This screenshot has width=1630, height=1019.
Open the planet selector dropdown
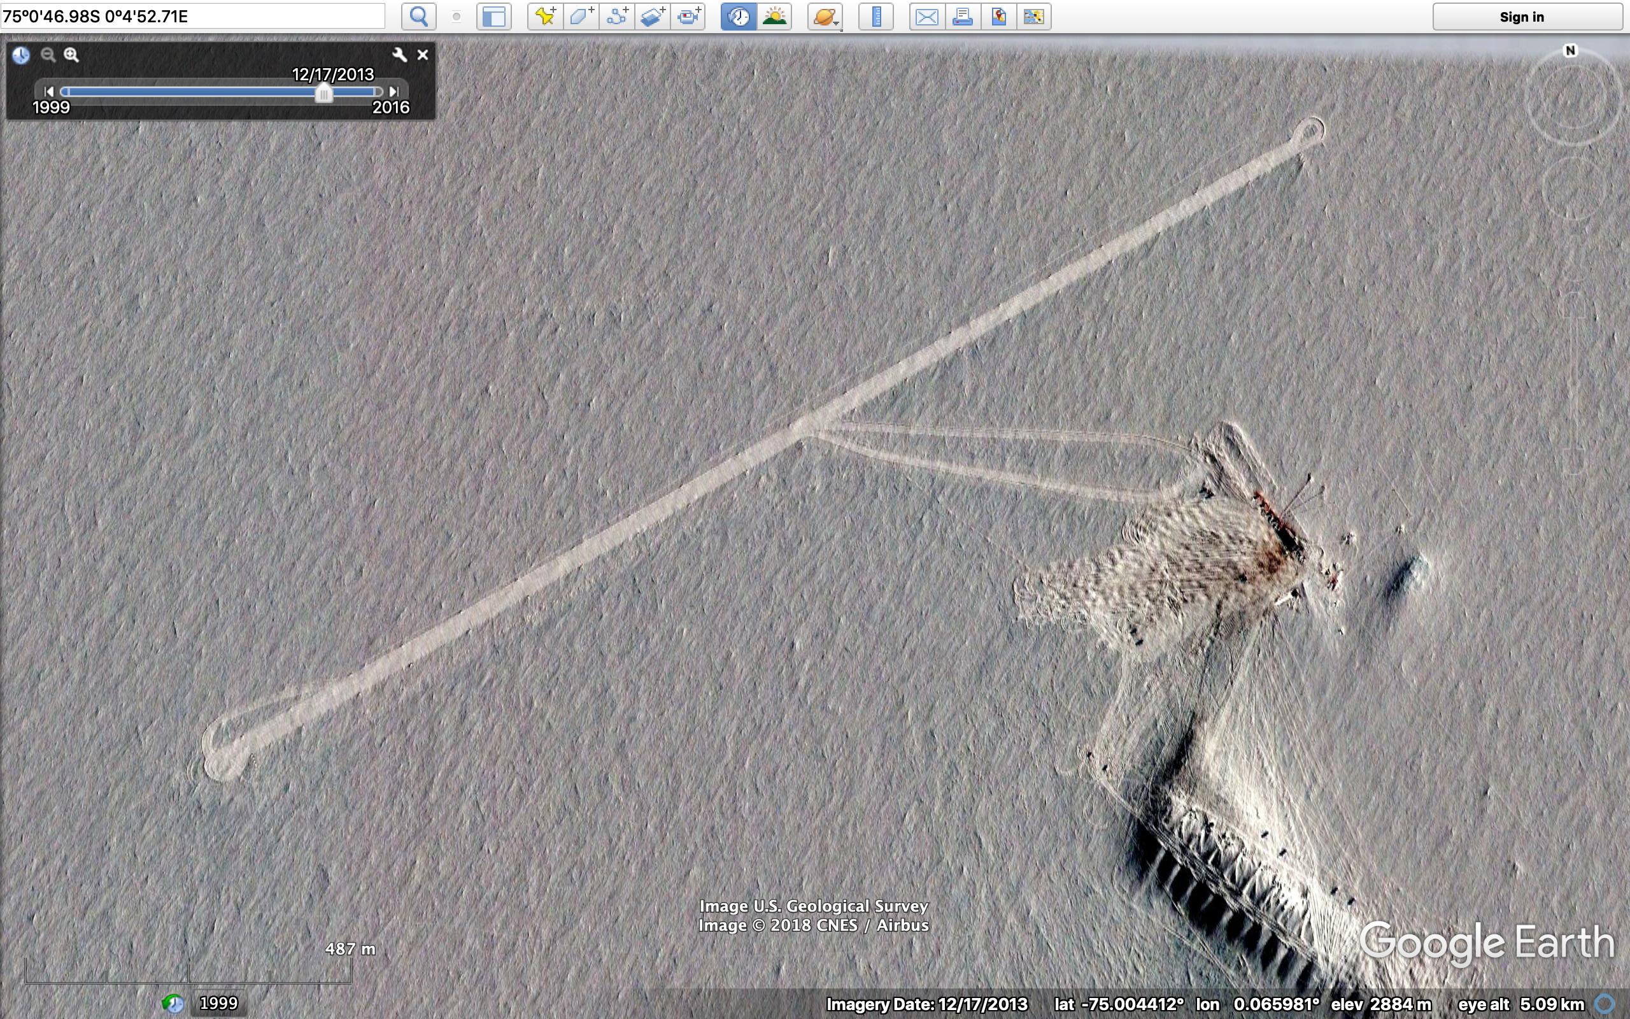(x=825, y=16)
